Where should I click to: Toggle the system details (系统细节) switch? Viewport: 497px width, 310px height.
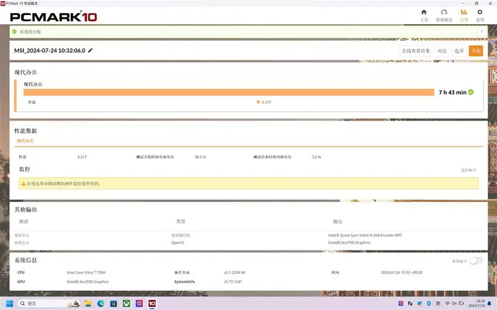(x=476, y=261)
